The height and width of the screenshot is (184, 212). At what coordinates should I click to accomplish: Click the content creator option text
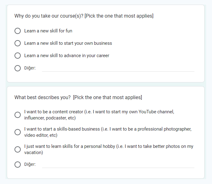(x=99, y=115)
